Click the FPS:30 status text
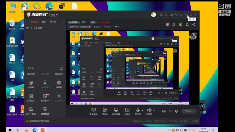The height and width of the screenshot is (132, 235). pos(149,121)
